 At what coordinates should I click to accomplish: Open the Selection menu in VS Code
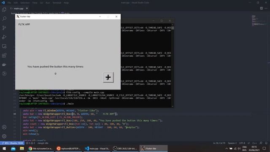pos(25,3)
